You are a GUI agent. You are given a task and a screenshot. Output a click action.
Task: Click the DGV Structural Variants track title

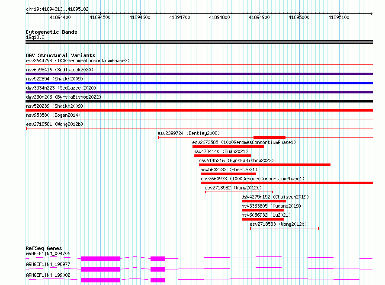61,55
